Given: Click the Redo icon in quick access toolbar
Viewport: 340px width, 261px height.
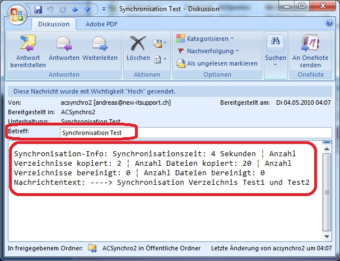Looking at the screenshot, I should 63,10.
